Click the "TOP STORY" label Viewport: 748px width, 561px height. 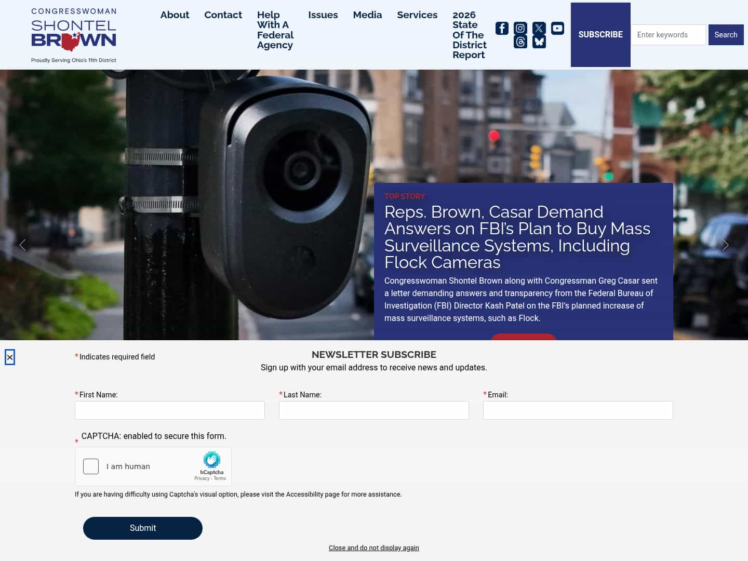[405, 196]
